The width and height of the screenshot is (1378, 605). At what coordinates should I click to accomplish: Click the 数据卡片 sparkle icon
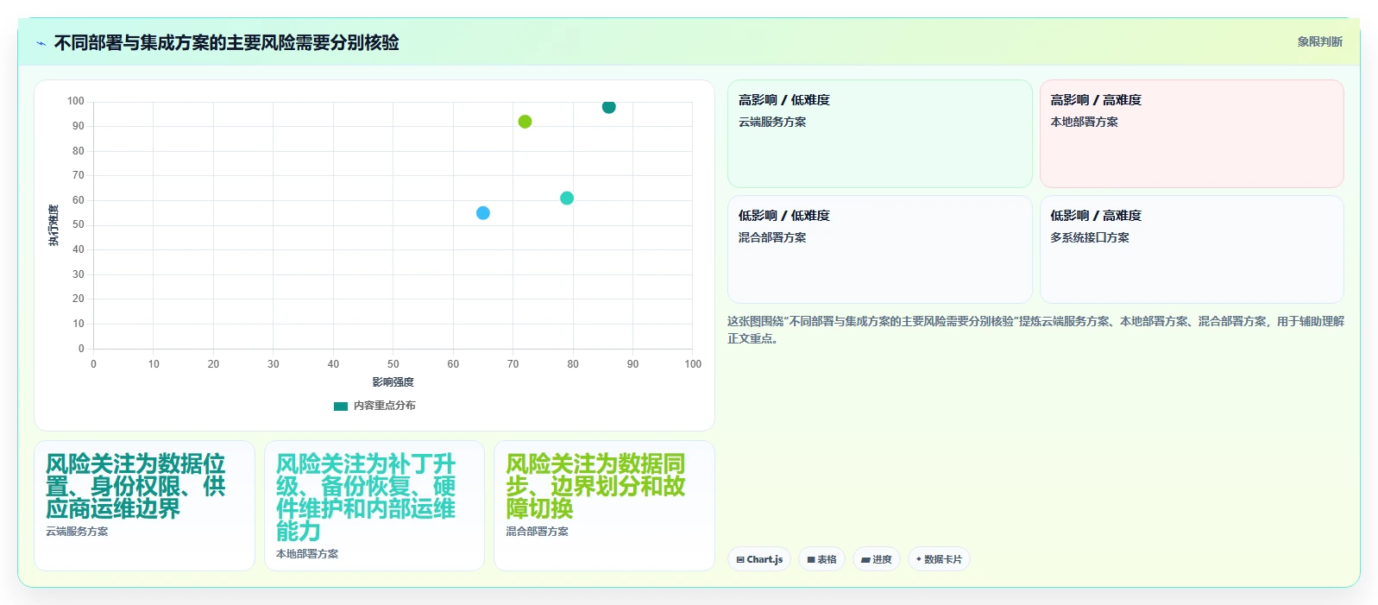[919, 559]
